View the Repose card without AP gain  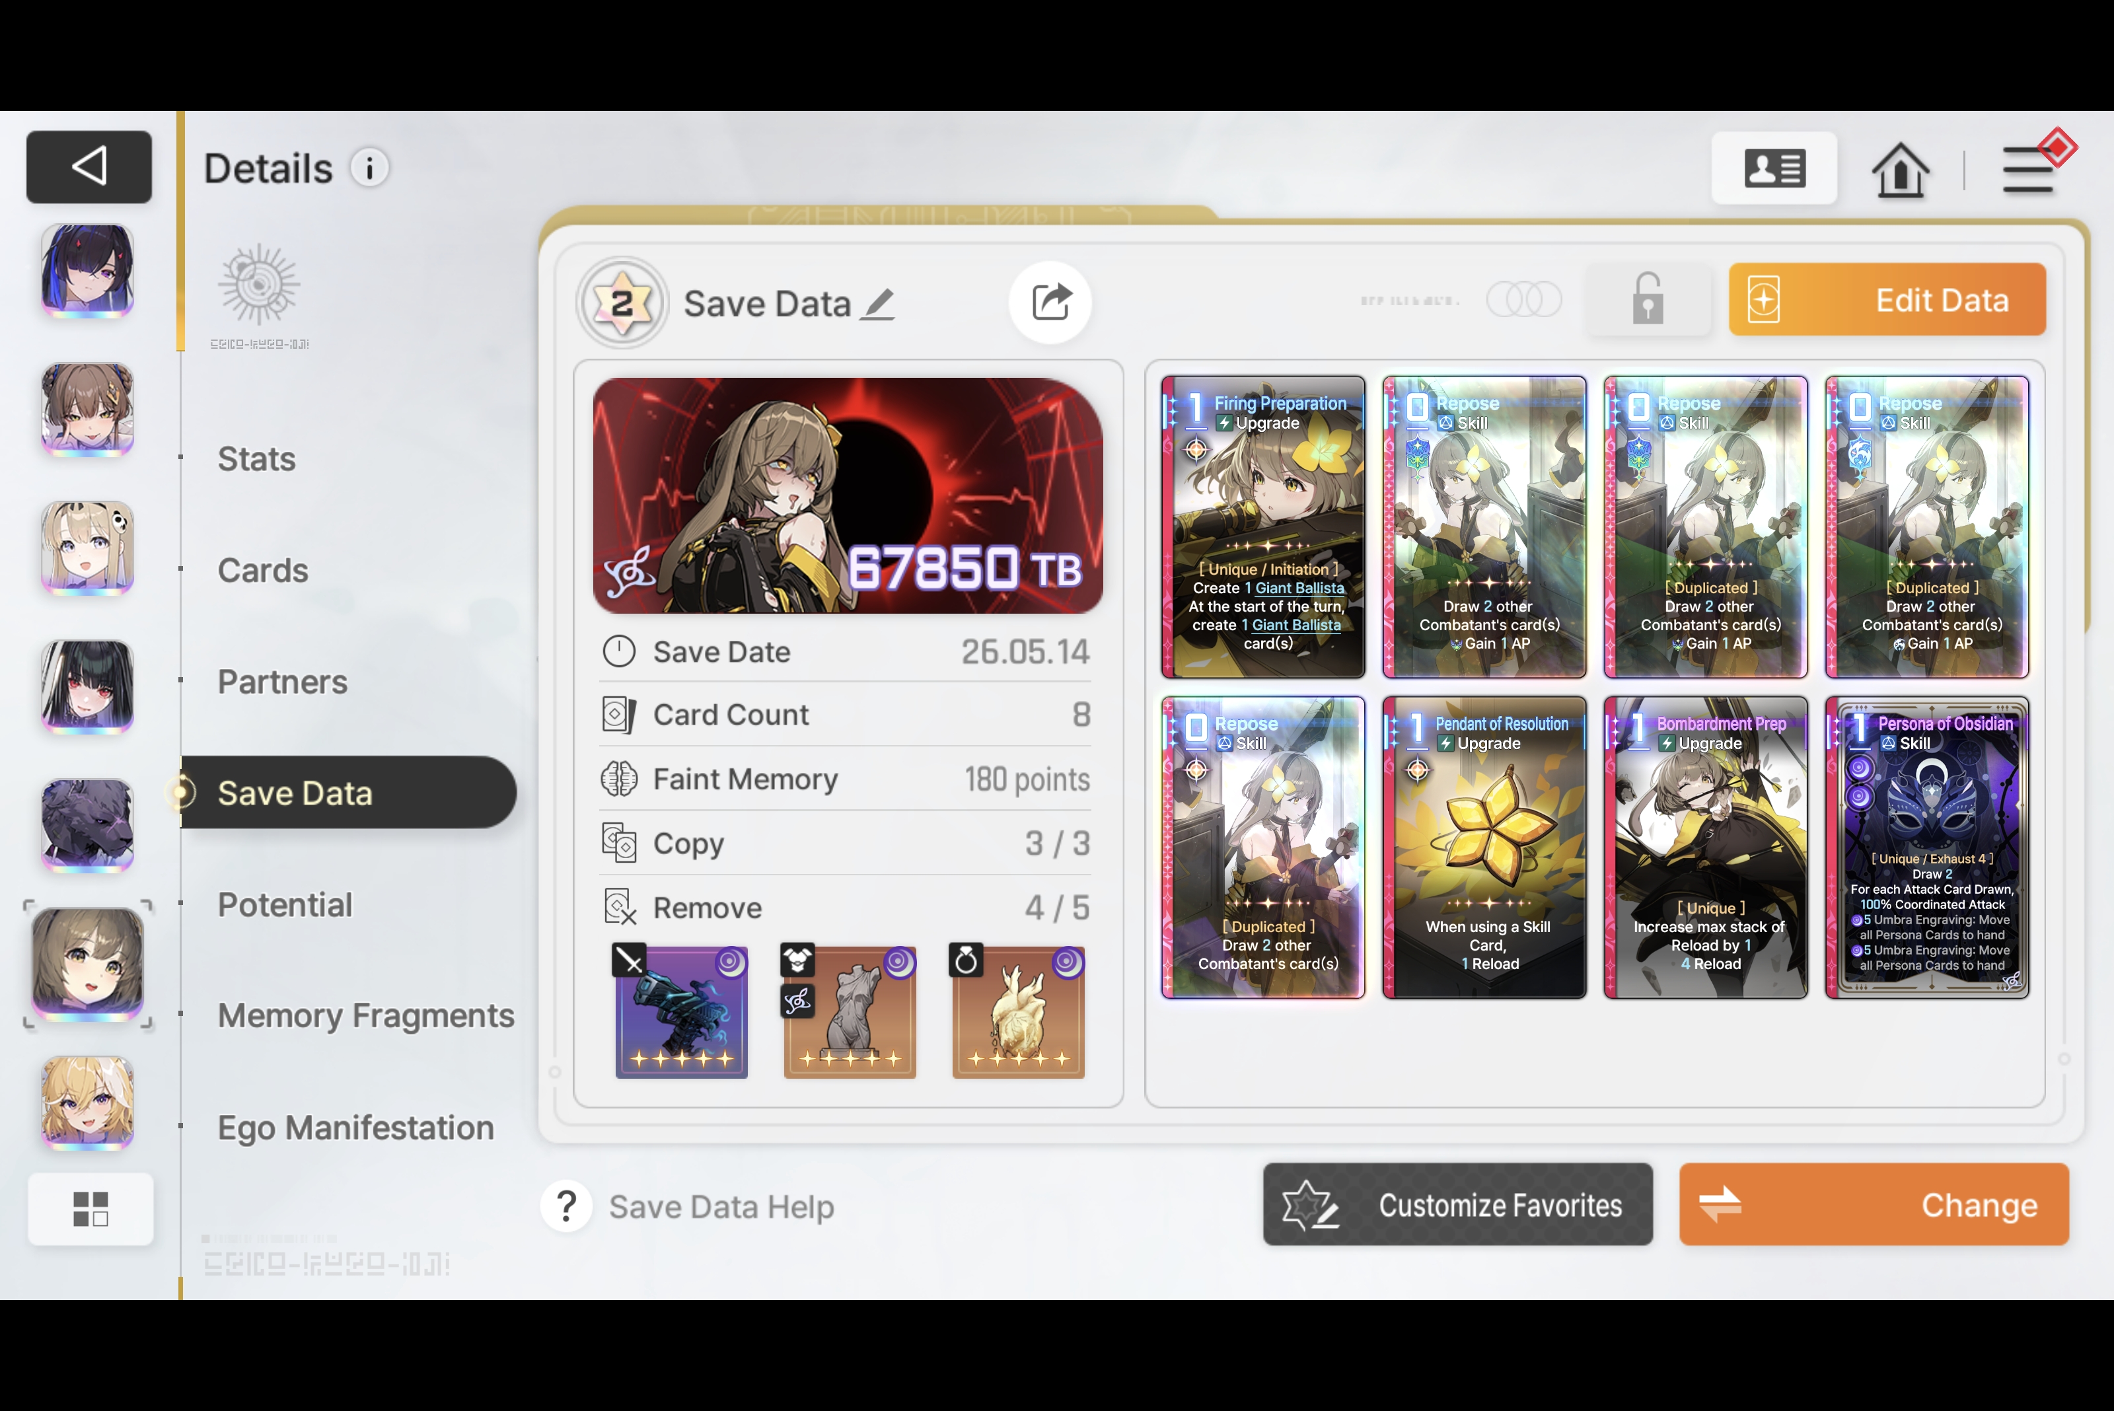click(1262, 847)
